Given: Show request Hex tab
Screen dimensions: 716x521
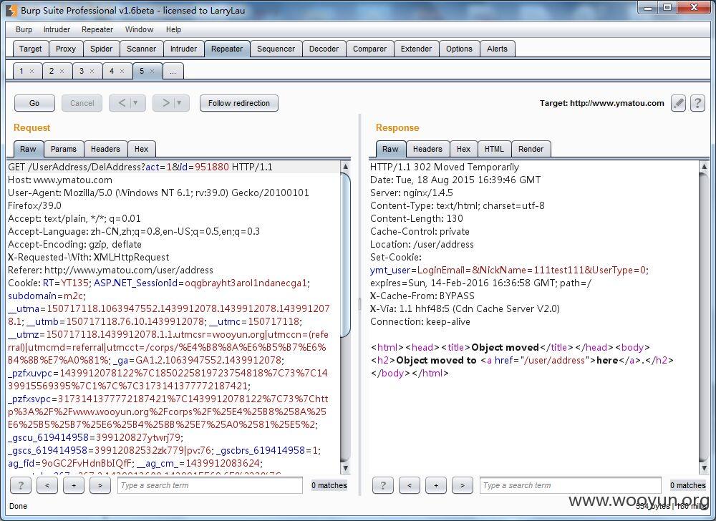Looking at the screenshot, I should tap(142, 149).
